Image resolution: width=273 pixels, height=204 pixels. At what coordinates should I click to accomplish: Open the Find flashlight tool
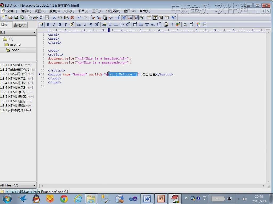(93, 18)
